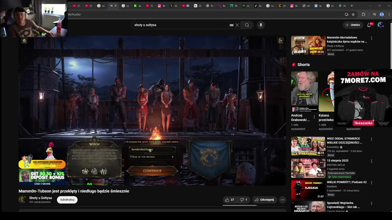Switch to the TikTok tab
Screen dimensions: 392x220
coord(258,6)
